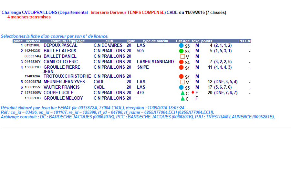Viewport: 291px width, 196px height.
Task: Open licence 1386631H racer file
Action: pyautogui.click(x=33, y=67)
